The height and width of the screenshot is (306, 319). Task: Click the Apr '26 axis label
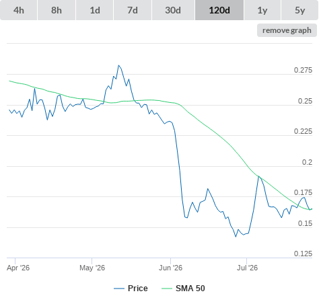tap(18, 268)
